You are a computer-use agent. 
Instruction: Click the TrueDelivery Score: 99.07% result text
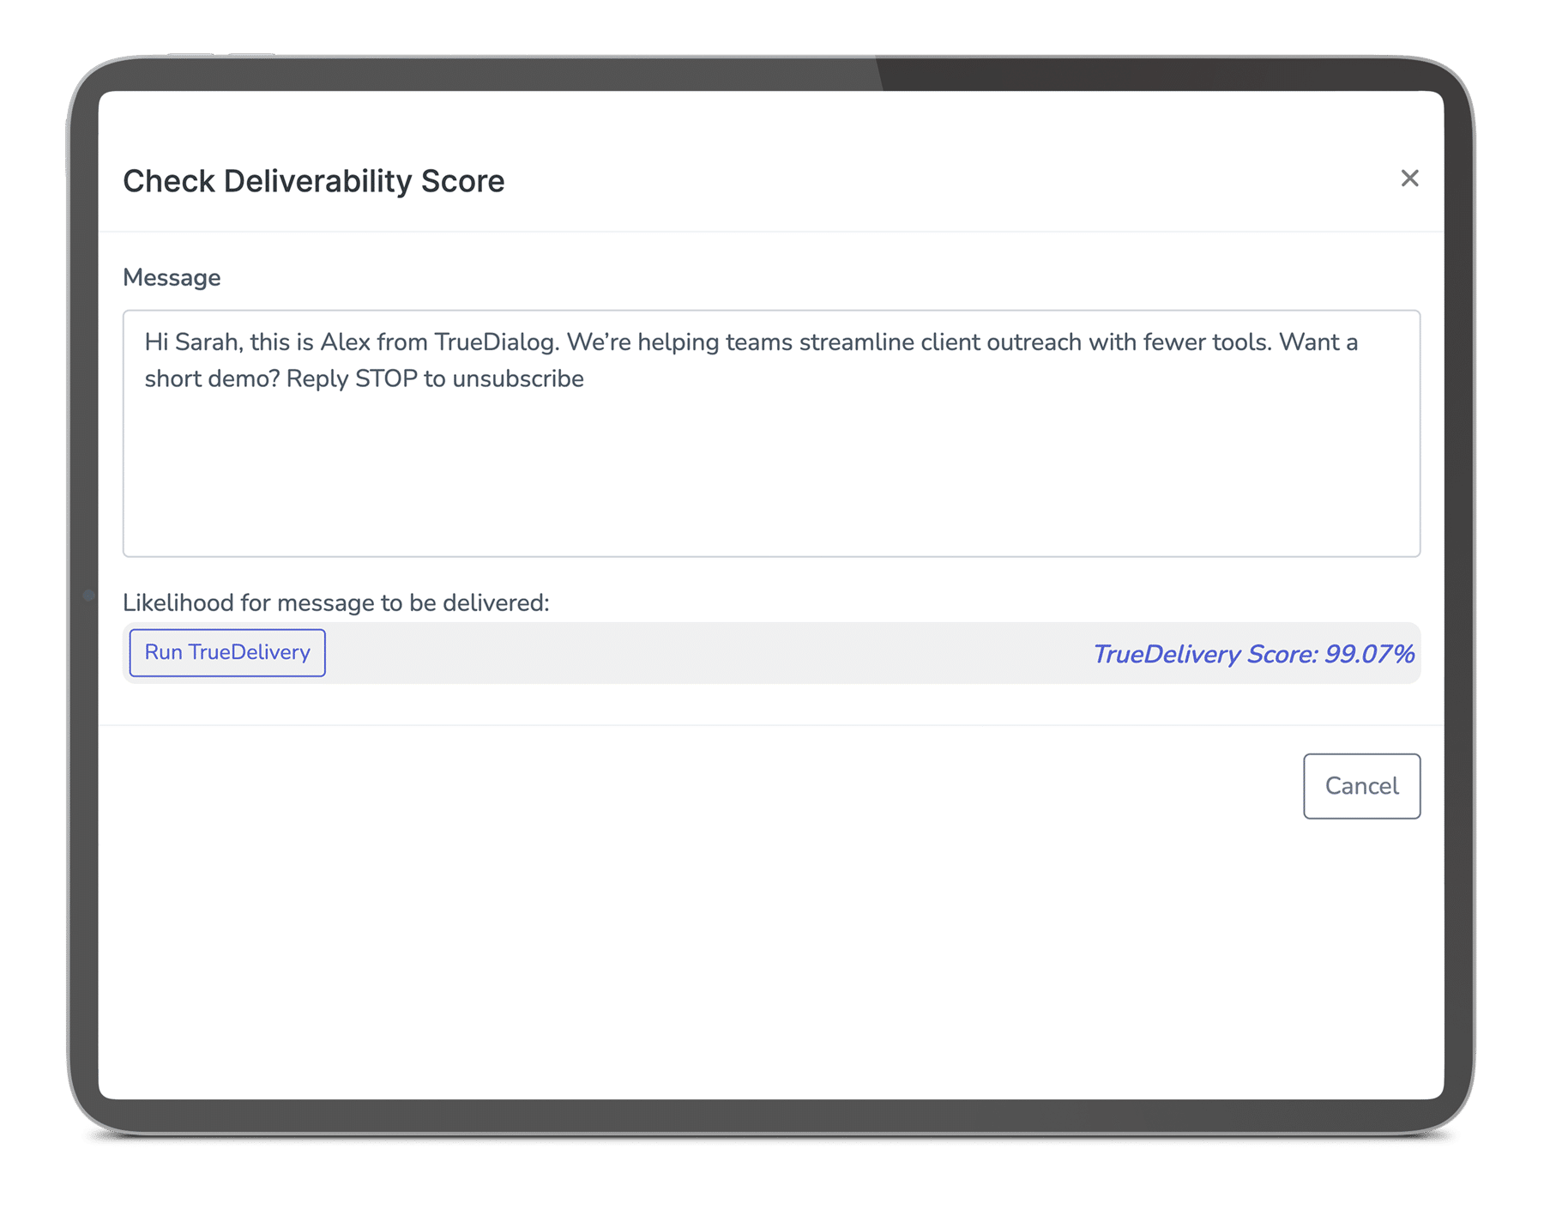tap(1254, 652)
